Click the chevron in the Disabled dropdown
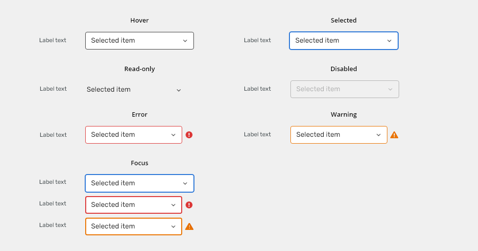This screenshot has width=478, height=251. tap(390, 89)
